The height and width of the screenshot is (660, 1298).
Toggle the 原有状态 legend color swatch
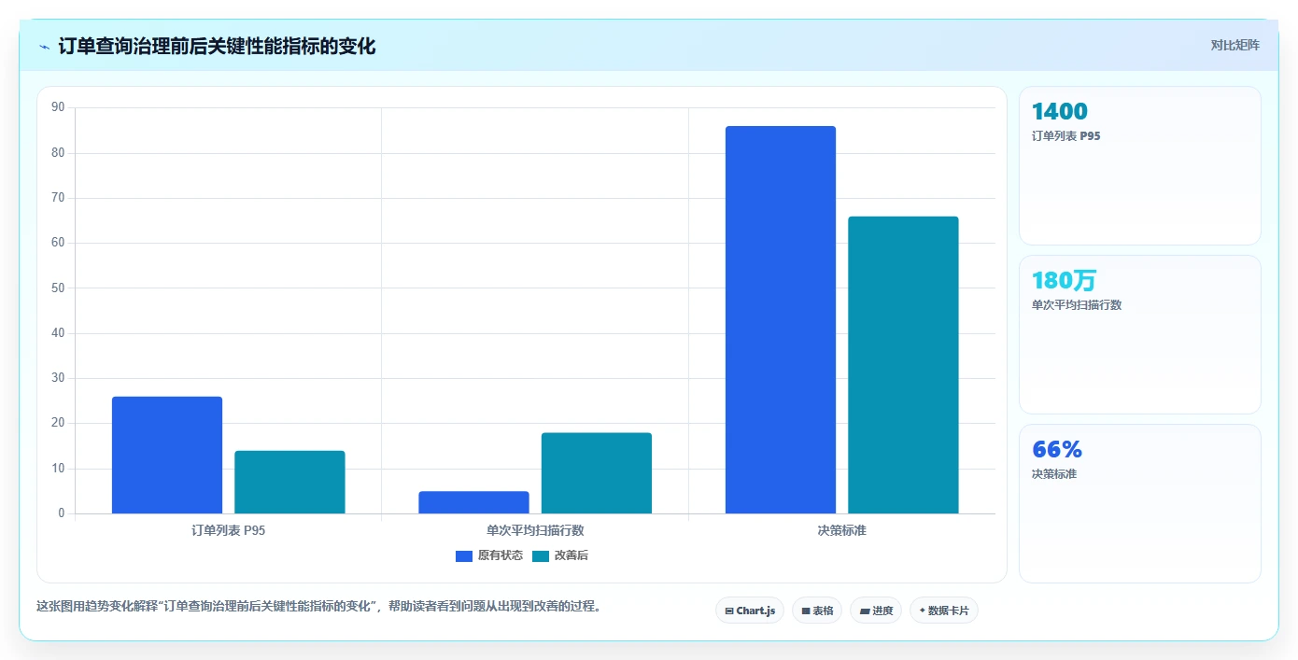click(x=464, y=555)
